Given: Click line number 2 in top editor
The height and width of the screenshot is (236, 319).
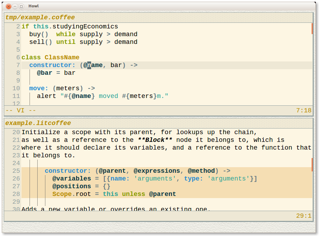Looking at the screenshot, I should [x=18, y=26].
